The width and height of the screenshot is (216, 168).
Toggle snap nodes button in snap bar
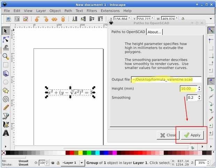coord(211,81)
